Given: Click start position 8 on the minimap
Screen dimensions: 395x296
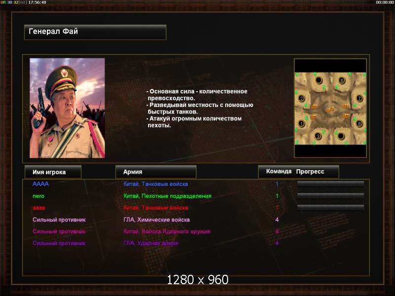Looking at the screenshot, I should click(x=359, y=124).
